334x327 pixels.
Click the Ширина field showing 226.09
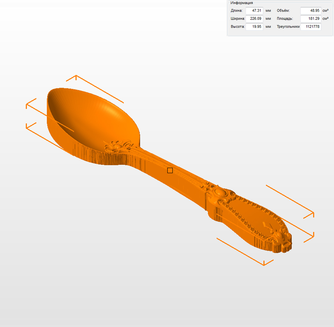[x=254, y=19]
